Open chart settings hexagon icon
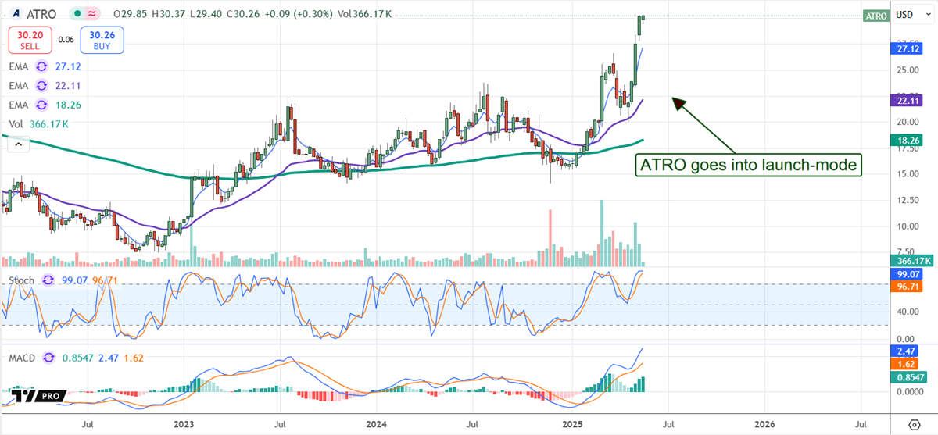This screenshot has width=938, height=435. (914, 424)
